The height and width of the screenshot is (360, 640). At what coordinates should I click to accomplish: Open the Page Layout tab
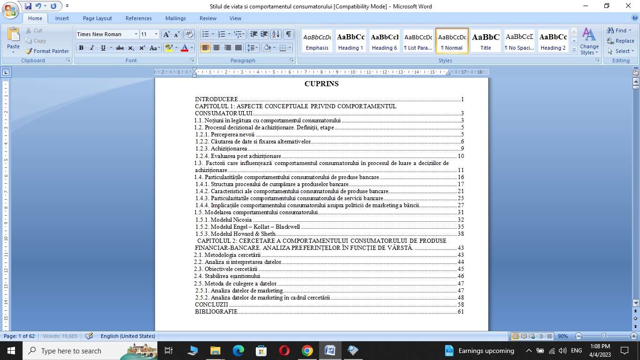pyautogui.click(x=97, y=18)
